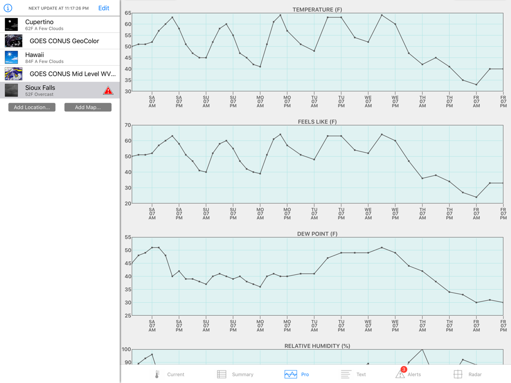Click the Add Map button
The image size is (511, 383).
click(x=88, y=107)
